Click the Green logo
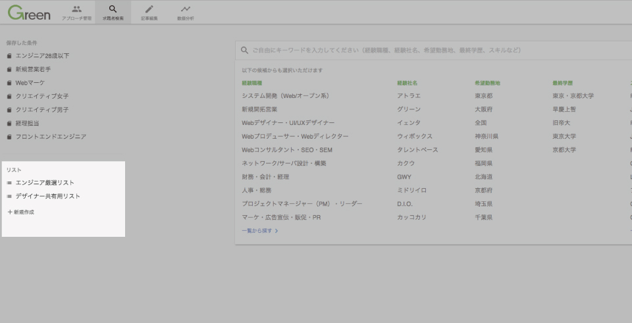Image resolution: width=632 pixels, height=323 pixels. tap(29, 12)
